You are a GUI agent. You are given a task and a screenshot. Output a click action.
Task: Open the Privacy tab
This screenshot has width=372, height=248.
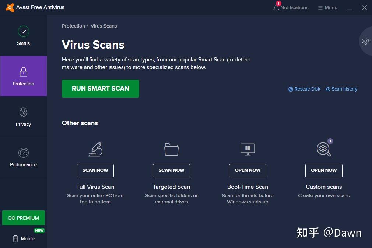click(24, 117)
